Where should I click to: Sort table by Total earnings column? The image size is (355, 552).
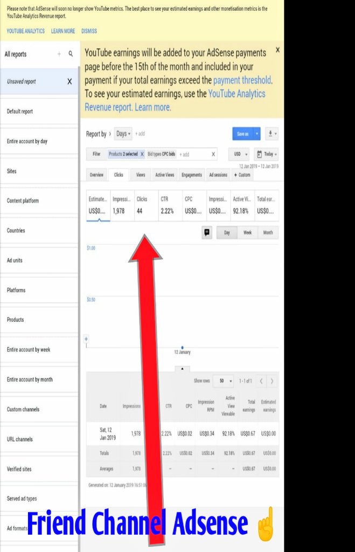pos(249,405)
